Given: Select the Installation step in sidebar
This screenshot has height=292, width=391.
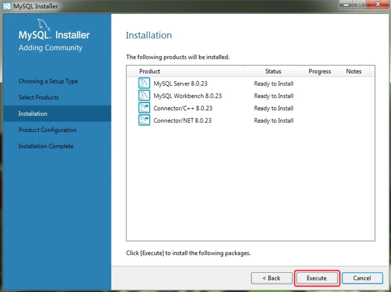Looking at the screenshot, I should coord(57,113).
